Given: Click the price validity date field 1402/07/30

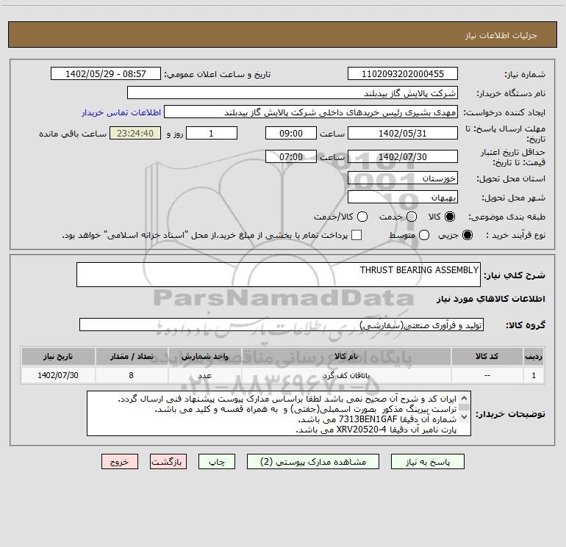Looking at the screenshot, I should click(x=403, y=156).
